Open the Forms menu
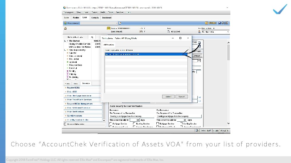This screenshot has width=291, height=163. pos(95,12)
